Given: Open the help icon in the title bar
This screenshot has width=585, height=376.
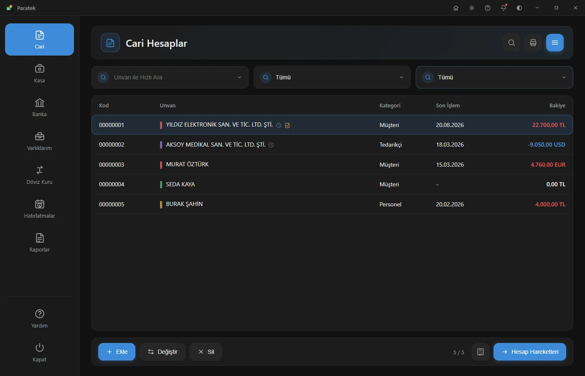Looking at the screenshot, I should (x=488, y=8).
